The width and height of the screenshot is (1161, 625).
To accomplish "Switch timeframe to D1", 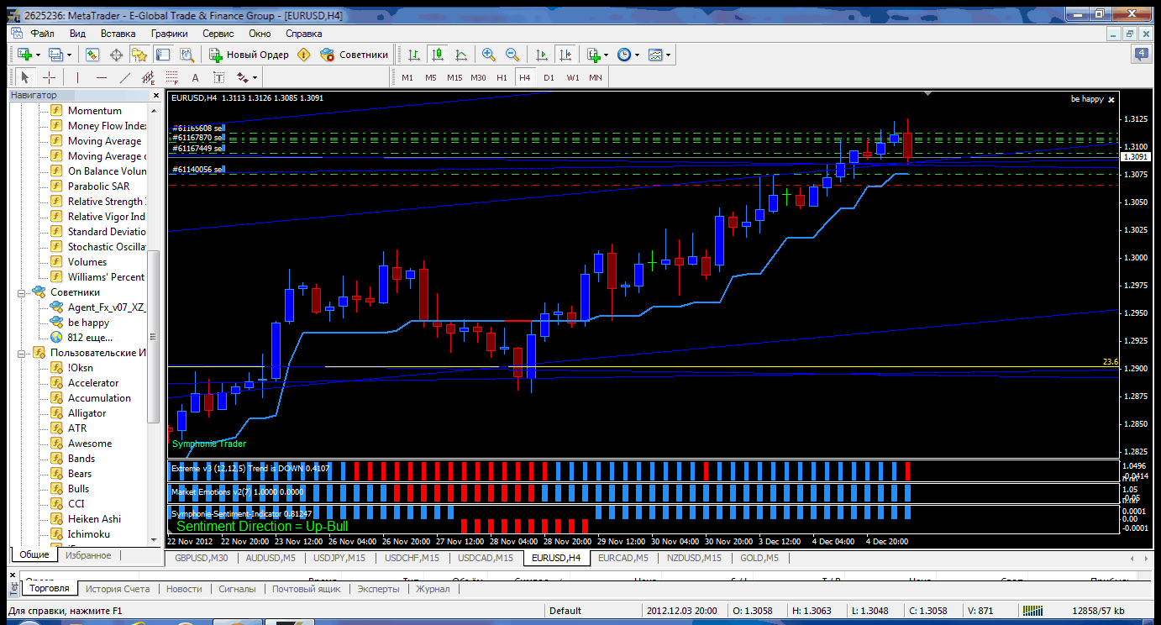I will coord(549,77).
